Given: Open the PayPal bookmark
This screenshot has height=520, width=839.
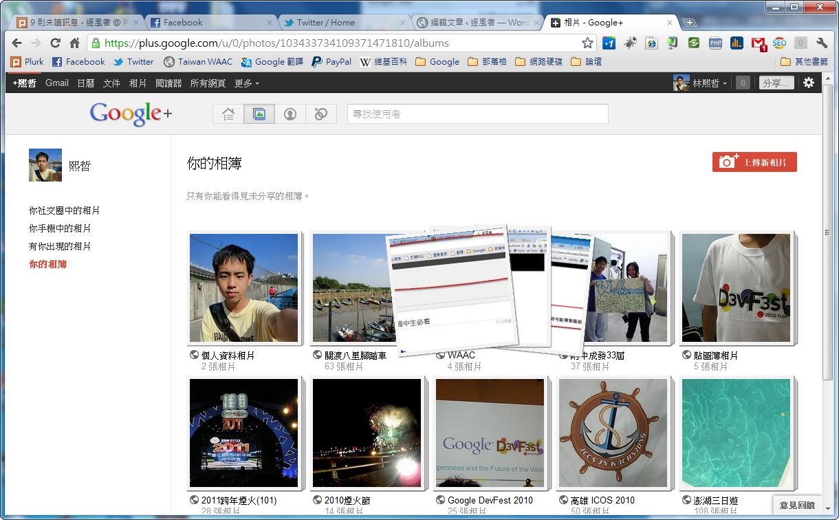Looking at the screenshot, I should pos(331,62).
